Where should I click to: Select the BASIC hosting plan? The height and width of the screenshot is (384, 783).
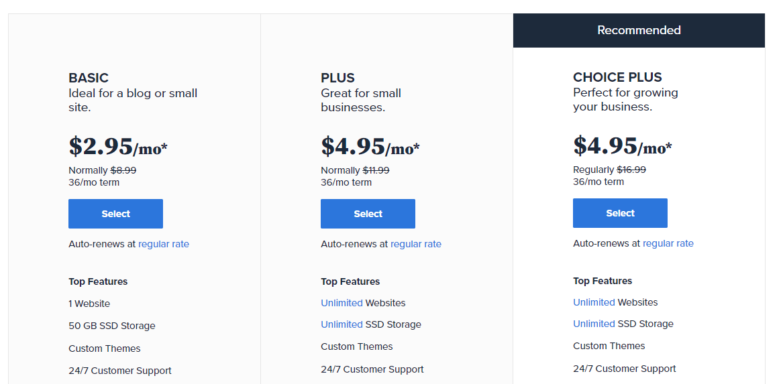pos(115,214)
